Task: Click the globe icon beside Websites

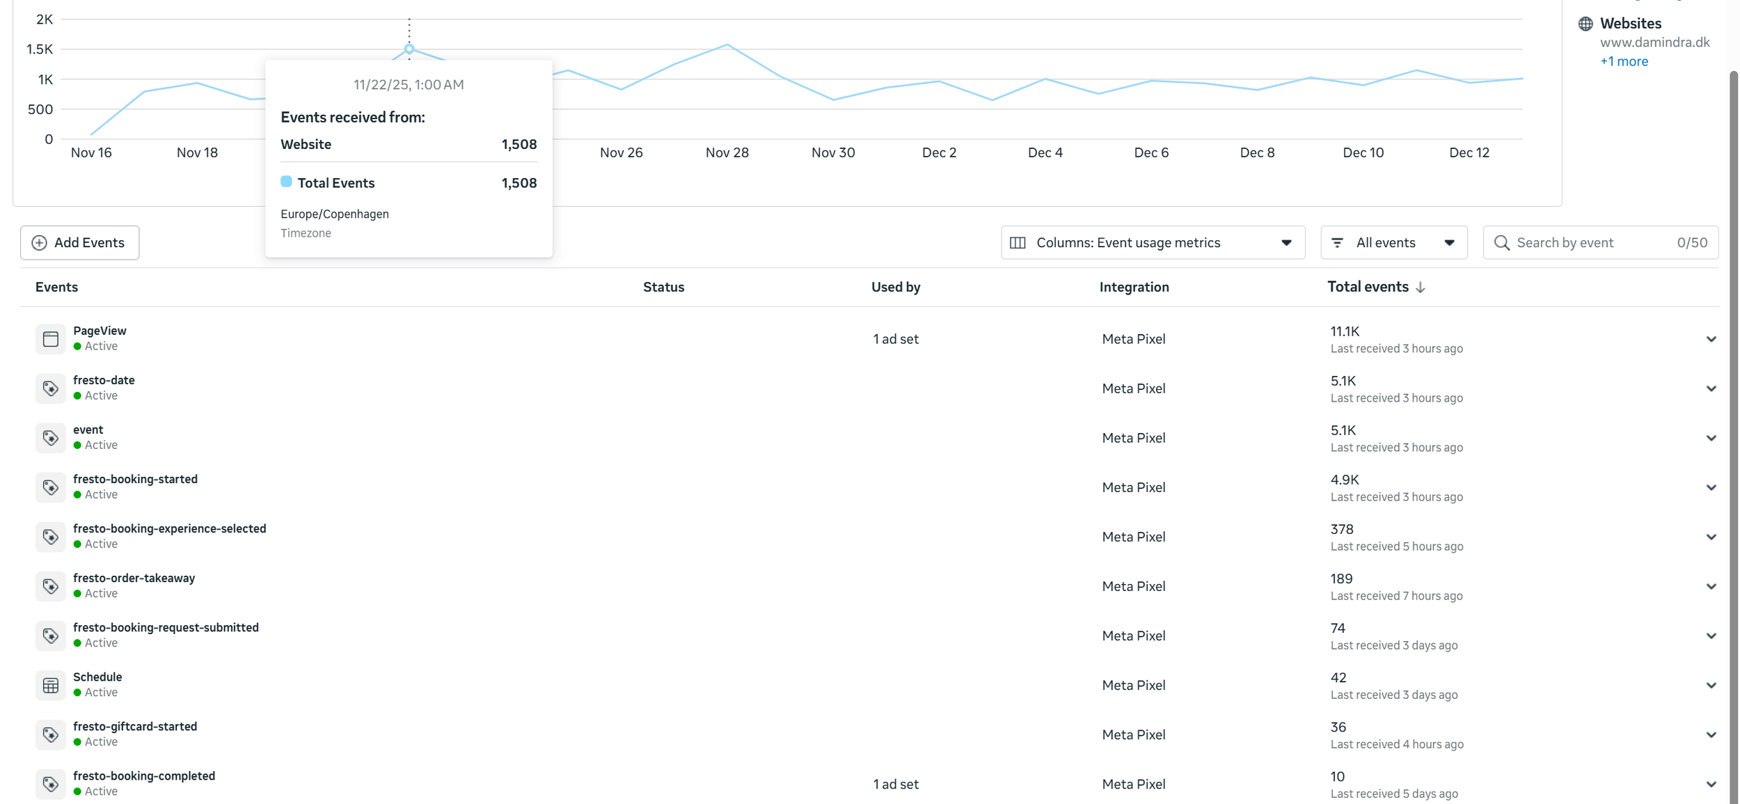Action: click(x=1585, y=24)
